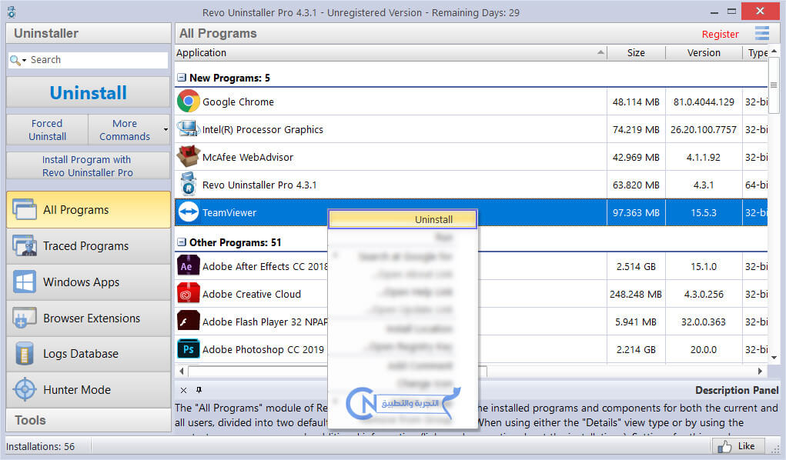Sort by the Version column header
The image size is (786, 460).
pos(704,52)
